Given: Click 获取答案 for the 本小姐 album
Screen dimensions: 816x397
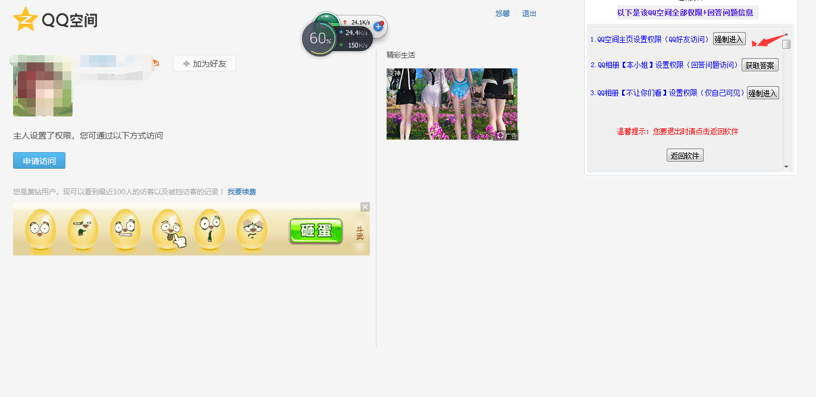Looking at the screenshot, I should tap(760, 65).
